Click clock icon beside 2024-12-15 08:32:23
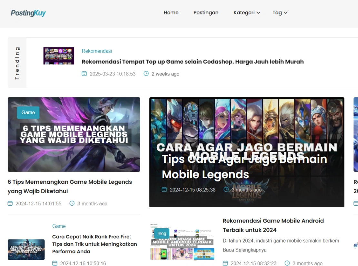This screenshot has width=358, height=266. coord(287,263)
